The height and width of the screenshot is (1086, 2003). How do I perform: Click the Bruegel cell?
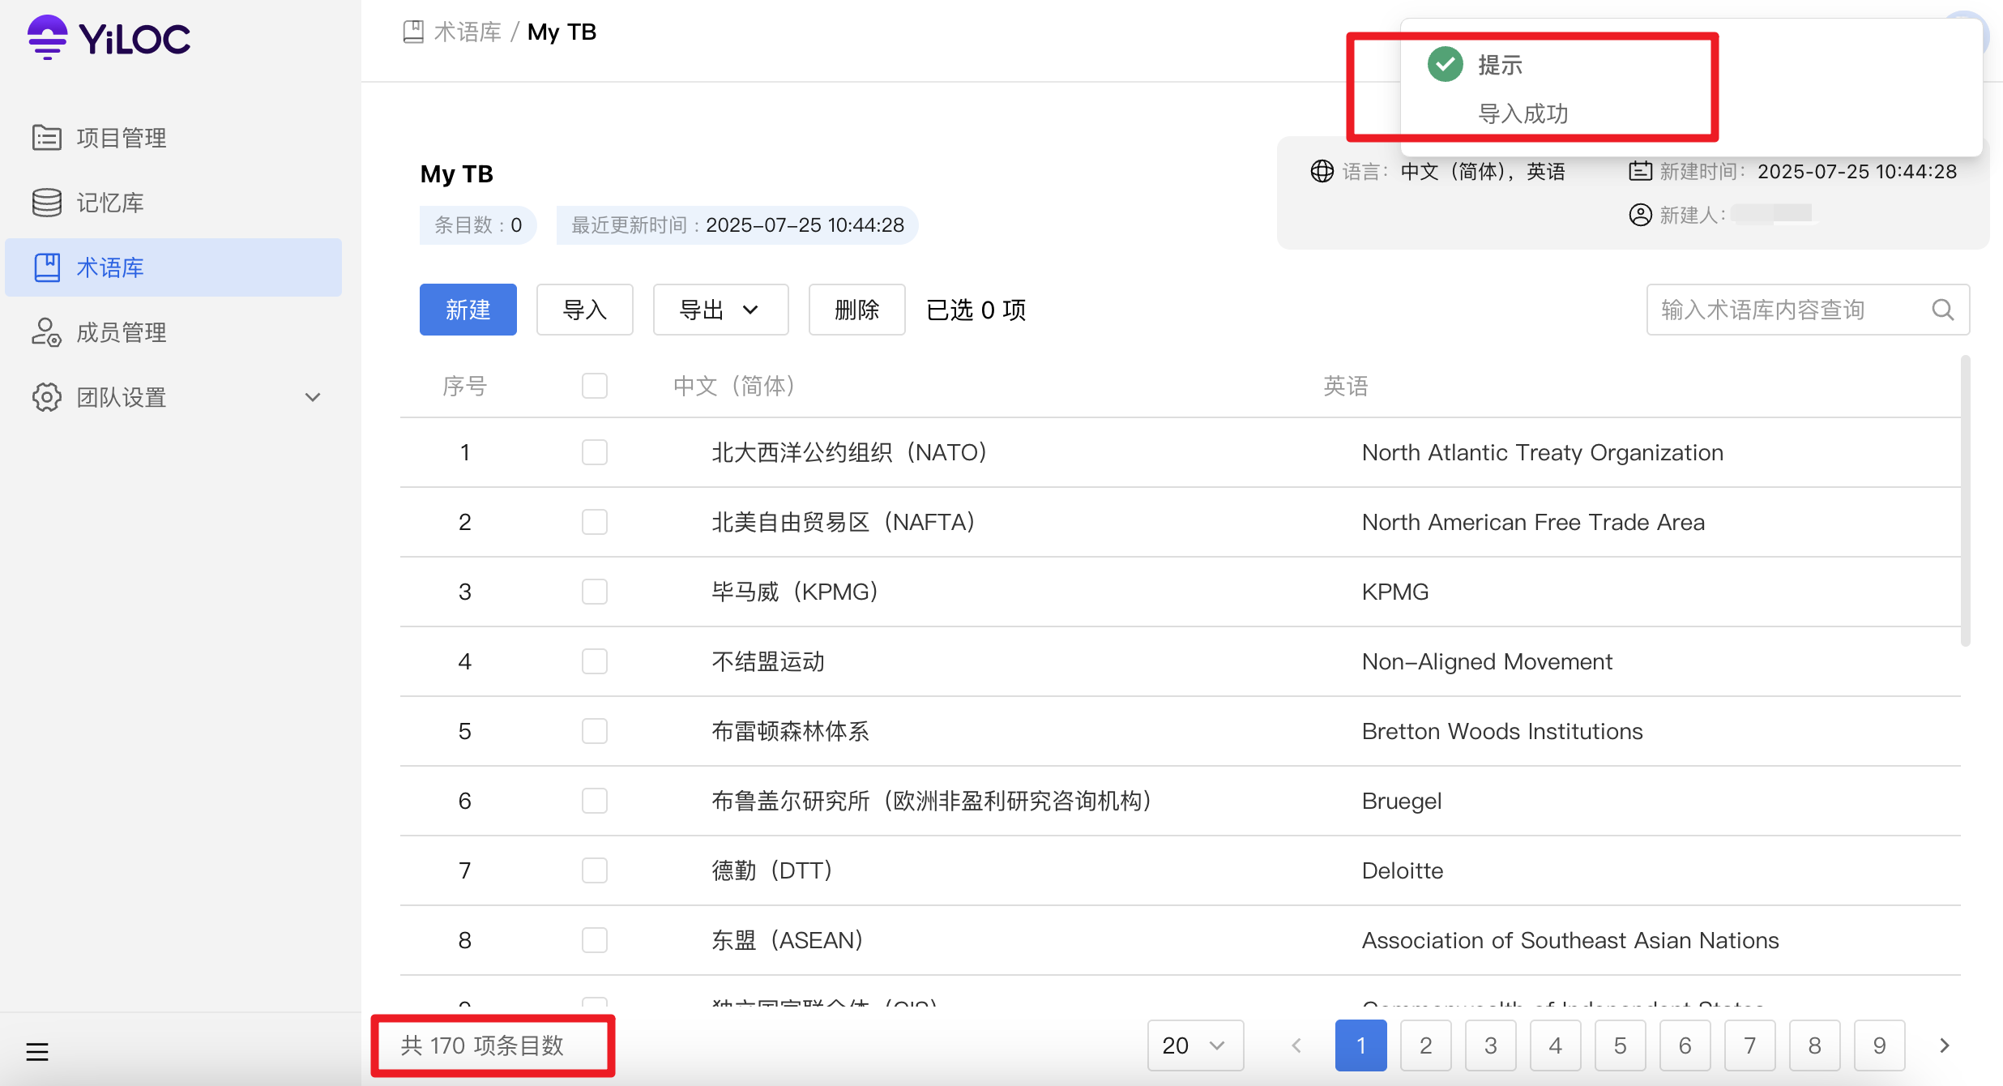pyautogui.click(x=1402, y=801)
